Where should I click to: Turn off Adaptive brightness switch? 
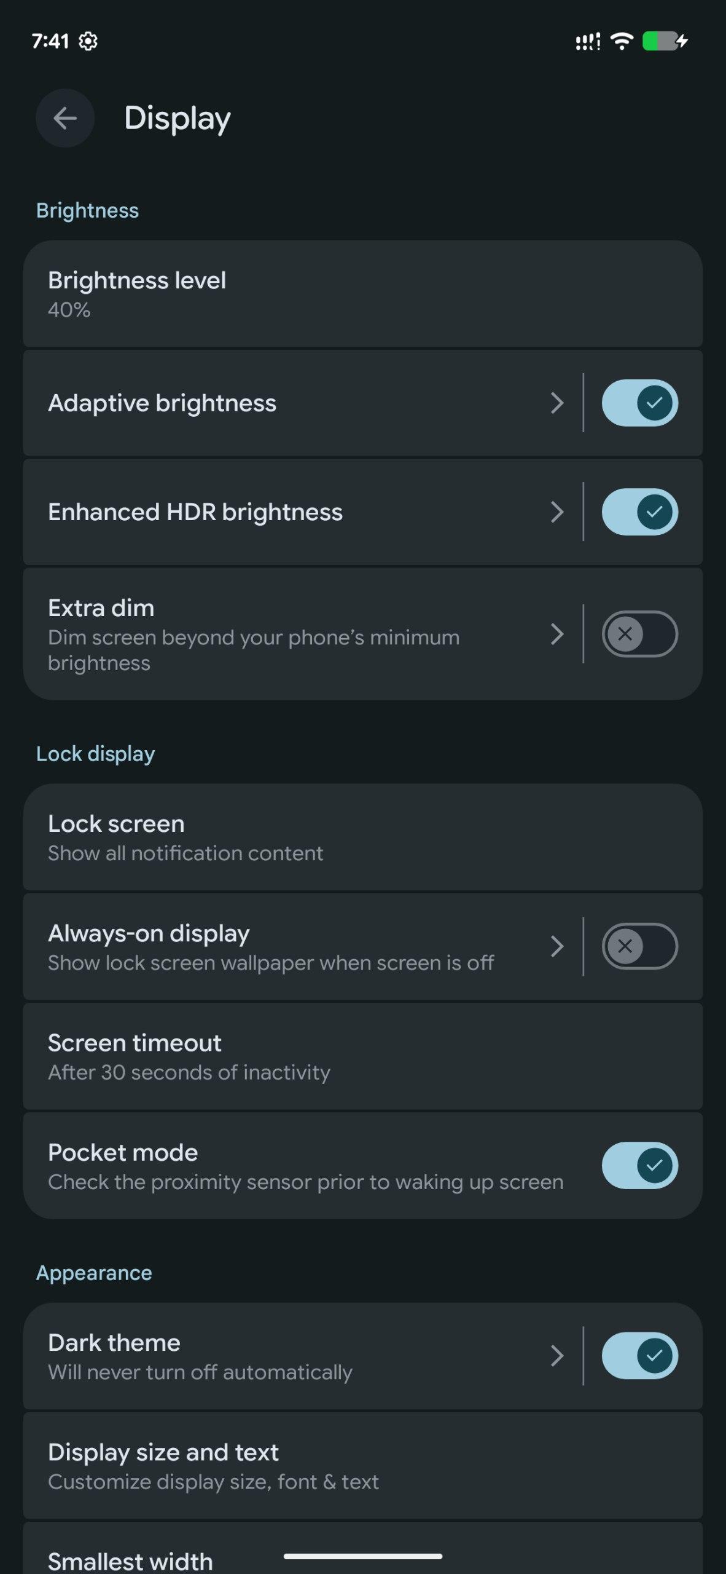coord(639,403)
